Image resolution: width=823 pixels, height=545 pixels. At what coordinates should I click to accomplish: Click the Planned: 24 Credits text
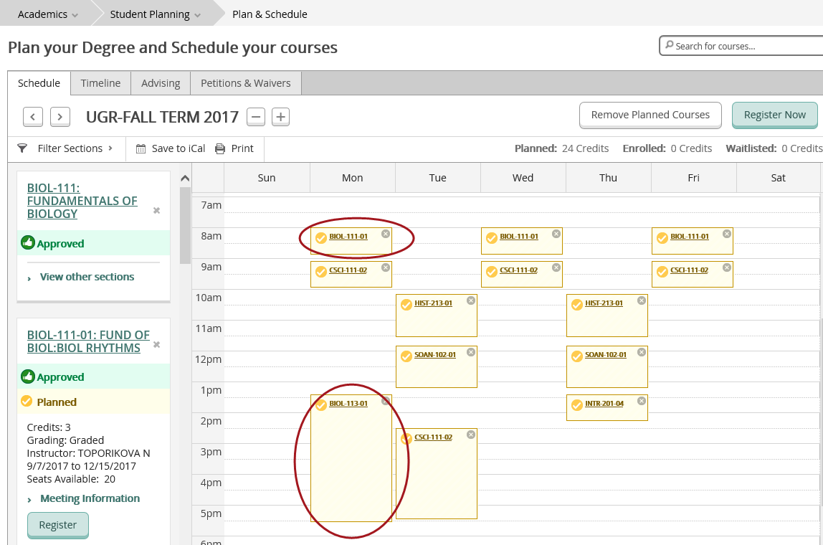[x=561, y=148]
